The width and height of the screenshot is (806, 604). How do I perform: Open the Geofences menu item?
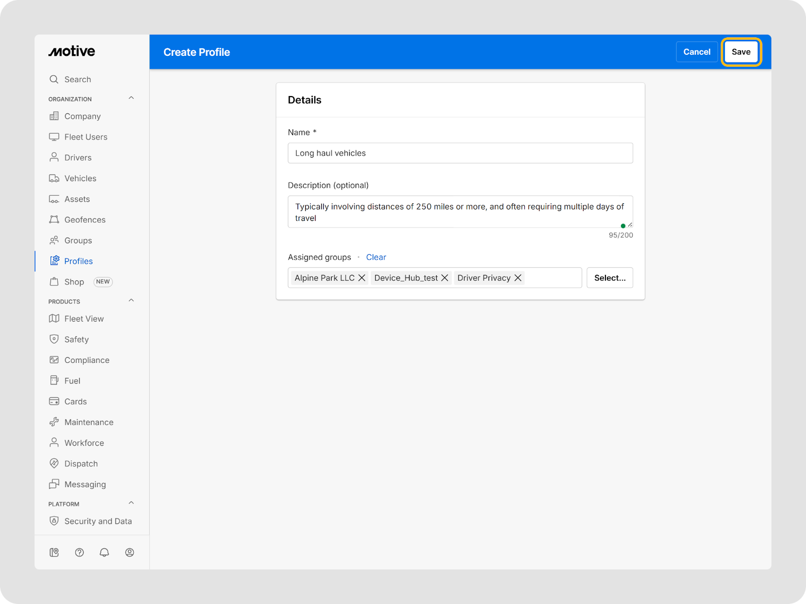(85, 220)
